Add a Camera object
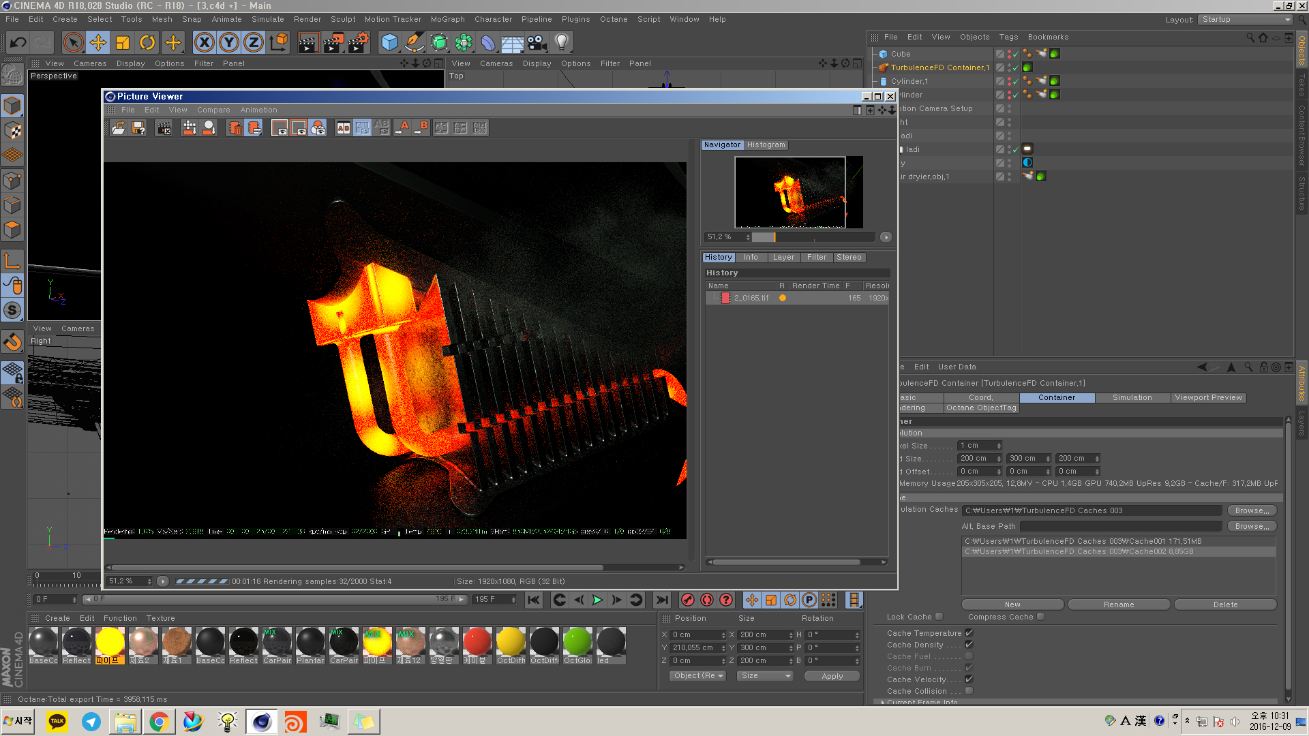The image size is (1309, 736). tap(537, 42)
